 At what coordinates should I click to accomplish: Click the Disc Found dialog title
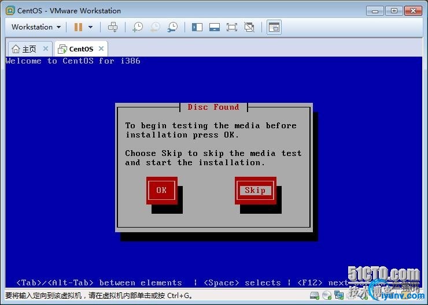(x=213, y=107)
